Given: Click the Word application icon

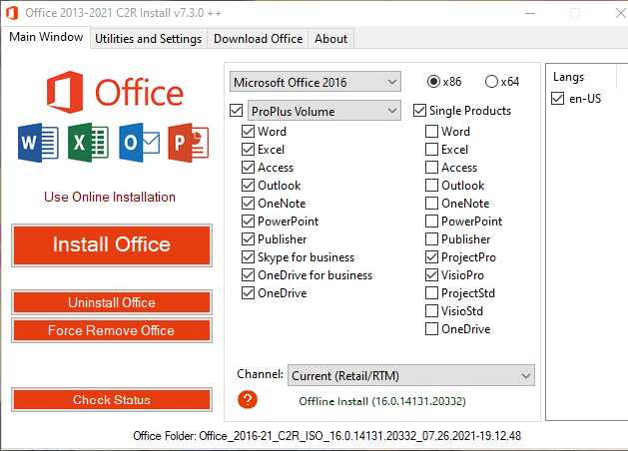Looking at the screenshot, I should click(x=38, y=143).
